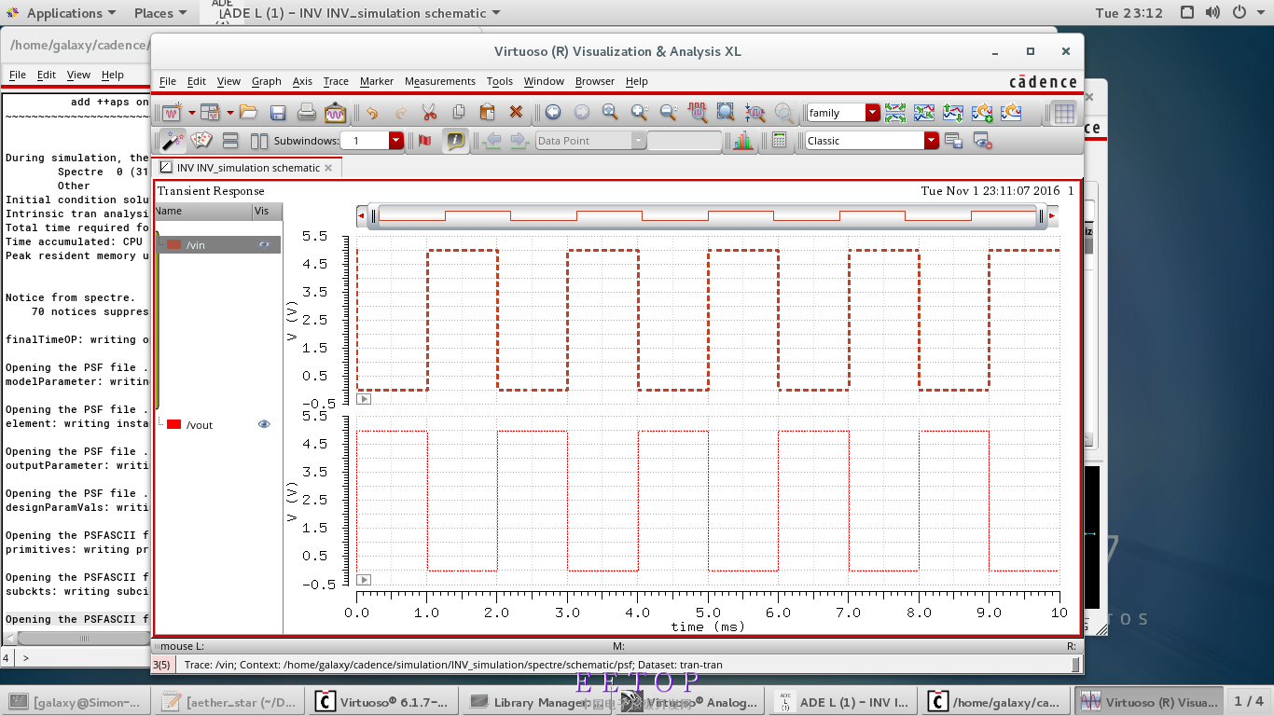The height and width of the screenshot is (716, 1274).
Task: Cut selection with the scissors icon
Action: point(429,113)
